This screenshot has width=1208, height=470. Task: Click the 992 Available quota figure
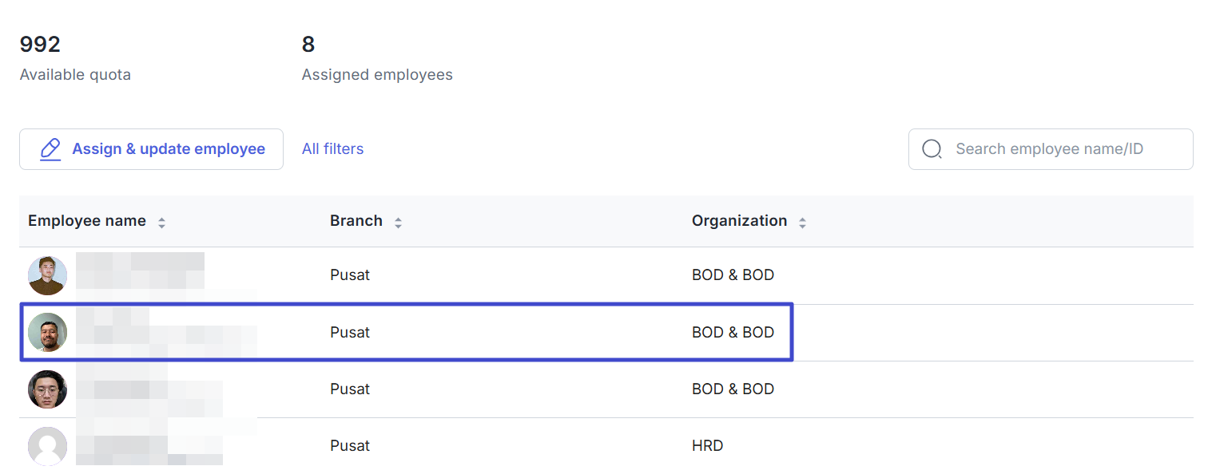(x=40, y=44)
